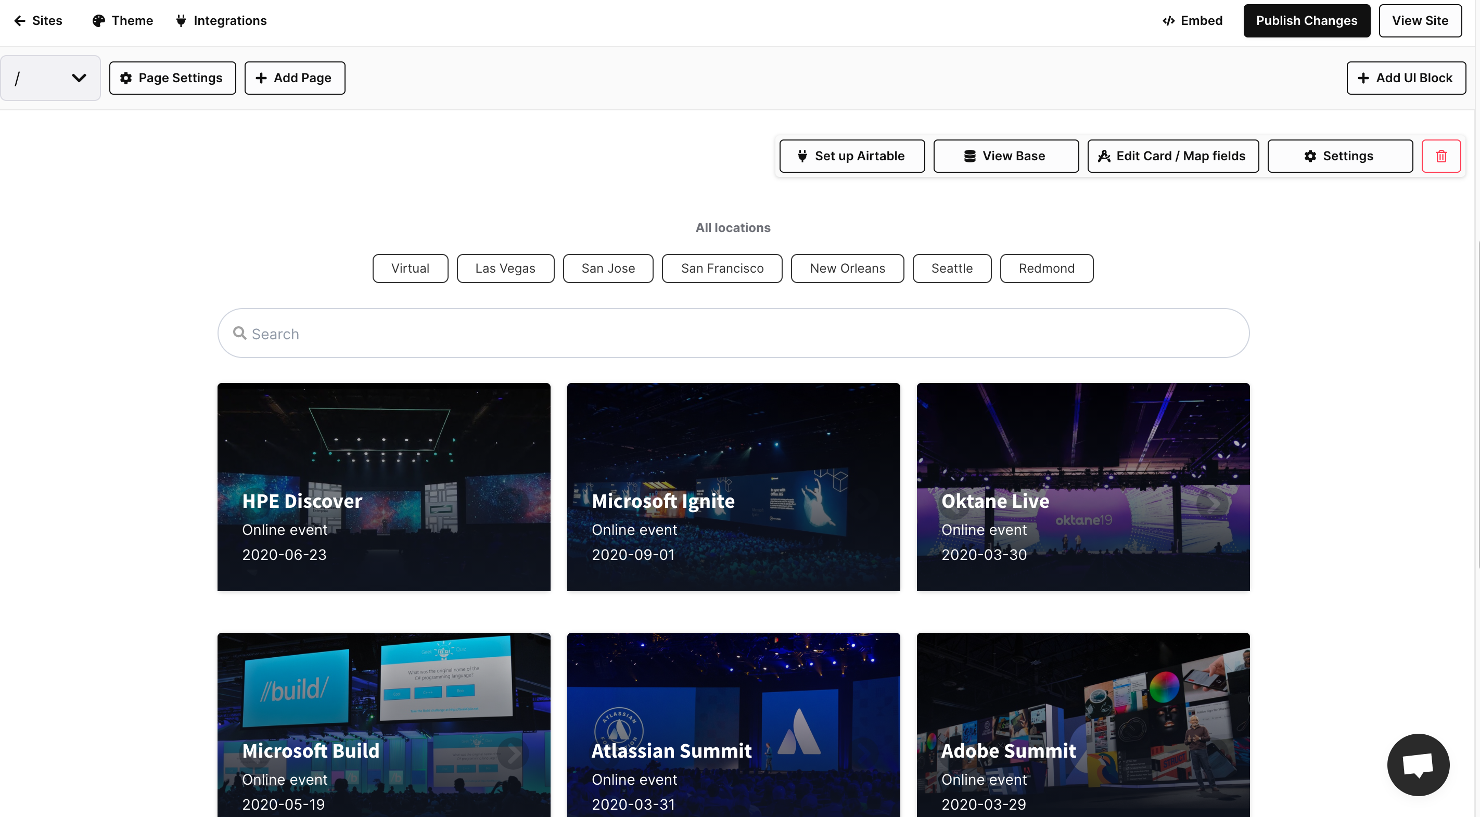Toggle the New Orleans location filter
Screen dimensions: 1480x817
(847, 269)
